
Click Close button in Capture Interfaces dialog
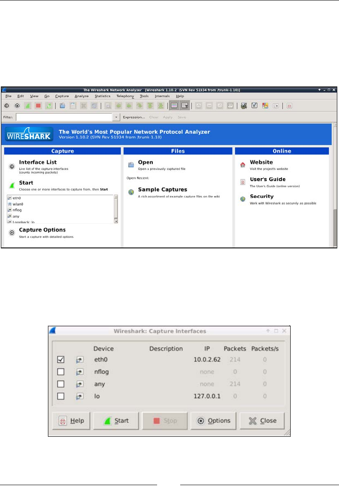[262, 420]
